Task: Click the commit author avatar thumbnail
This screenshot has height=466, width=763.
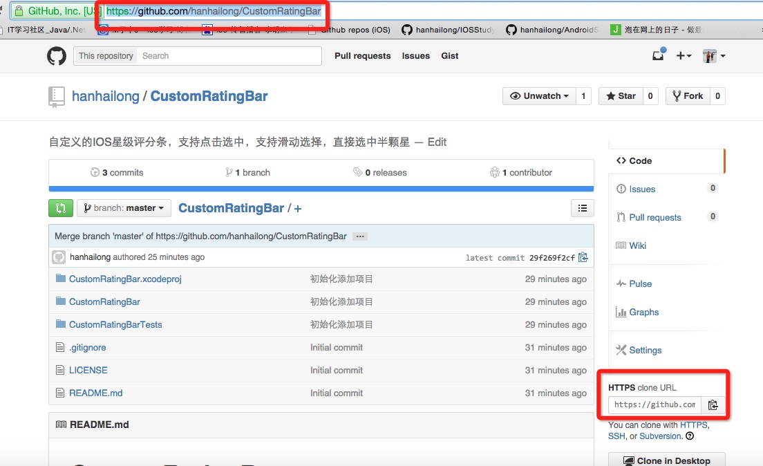Action: click(x=59, y=257)
